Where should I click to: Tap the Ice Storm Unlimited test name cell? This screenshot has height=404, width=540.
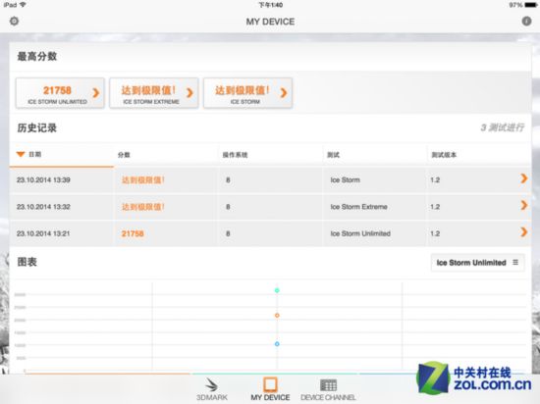(360, 233)
